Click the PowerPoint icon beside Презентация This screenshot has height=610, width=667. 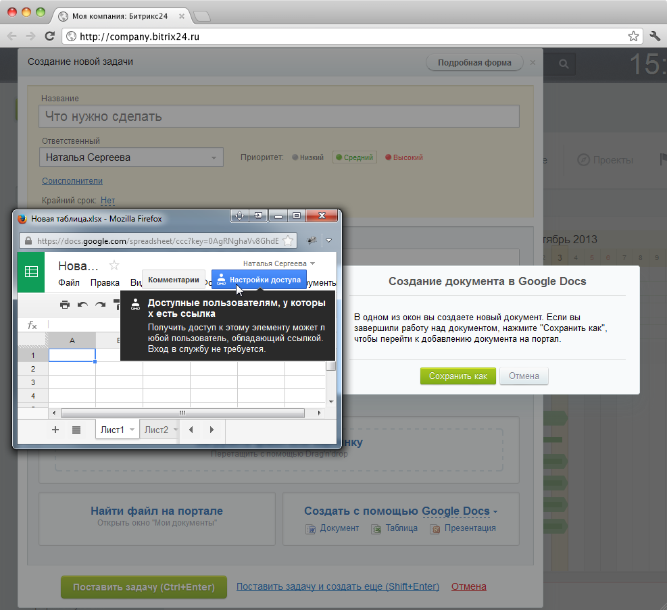[x=435, y=529]
